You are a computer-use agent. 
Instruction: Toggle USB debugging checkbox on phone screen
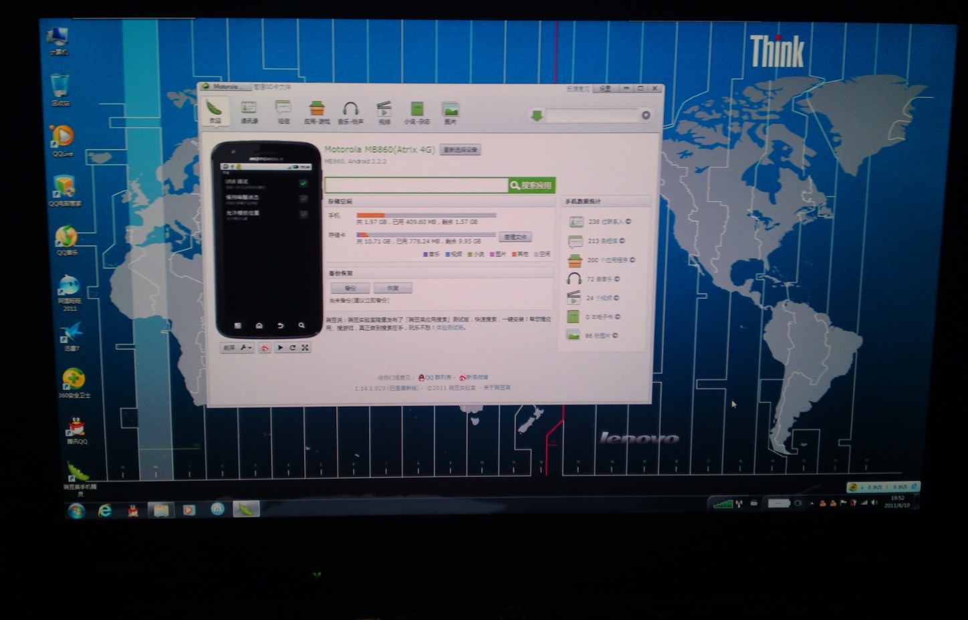303,183
